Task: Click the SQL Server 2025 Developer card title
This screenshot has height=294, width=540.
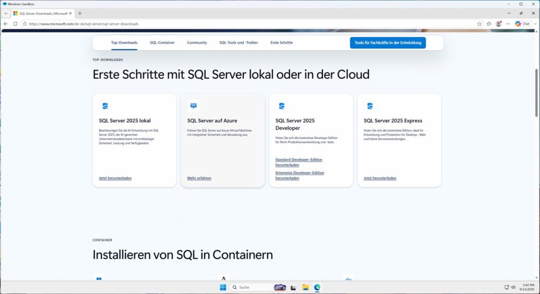Action: 295,124
